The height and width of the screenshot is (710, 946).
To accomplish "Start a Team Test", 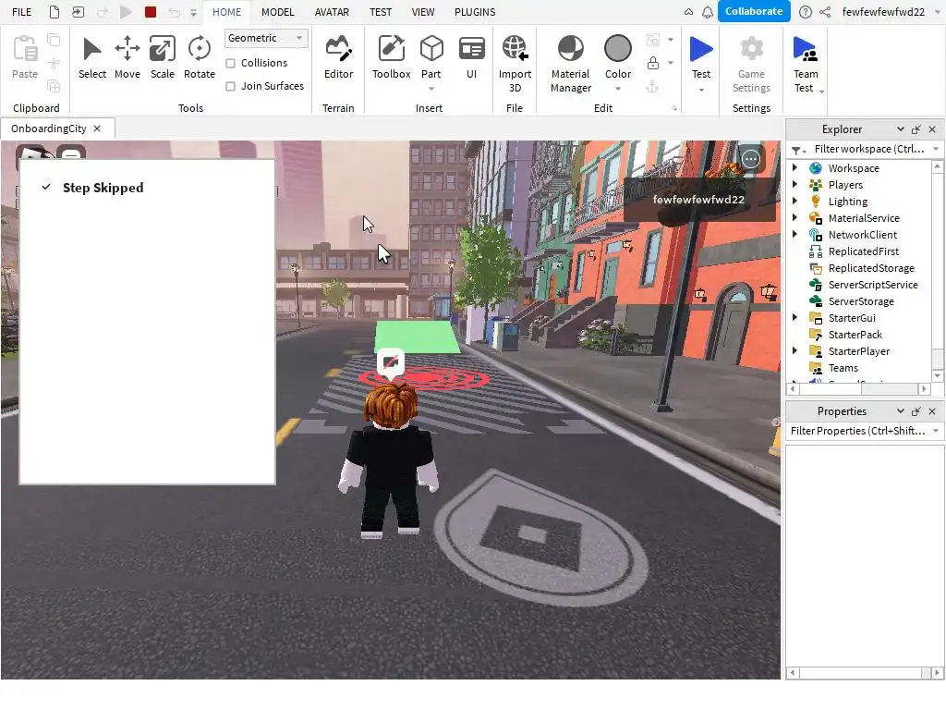I will (x=806, y=64).
